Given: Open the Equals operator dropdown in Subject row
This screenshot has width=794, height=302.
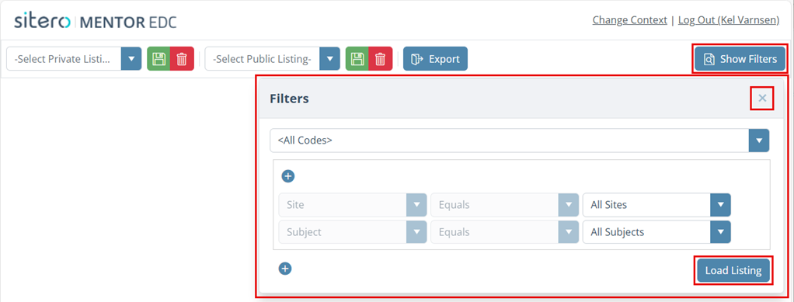Looking at the screenshot, I should (x=505, y=232).
